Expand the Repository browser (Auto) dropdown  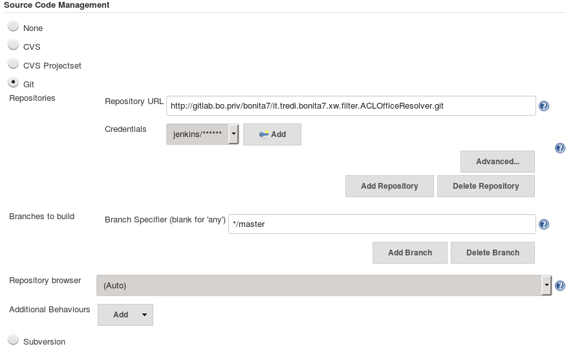tap(323, 285)
